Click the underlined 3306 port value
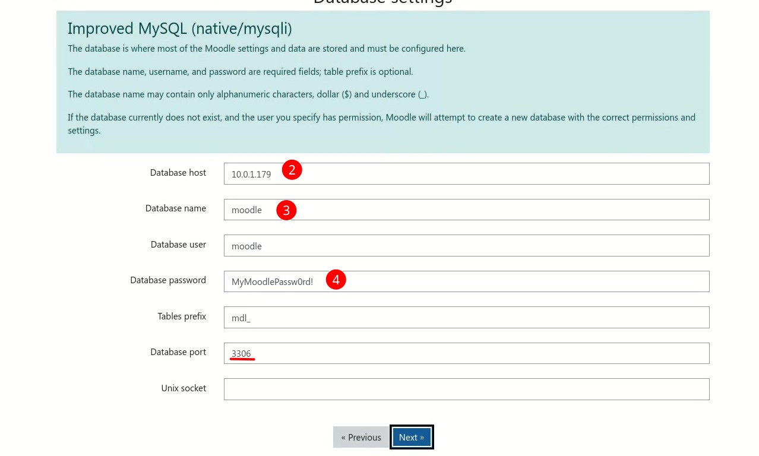The height and width of the screenshot is (456, 759). tap(241, 353)
